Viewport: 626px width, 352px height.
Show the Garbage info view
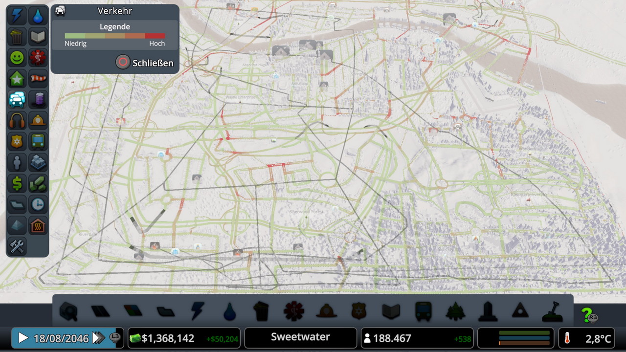tap(17, 37)
